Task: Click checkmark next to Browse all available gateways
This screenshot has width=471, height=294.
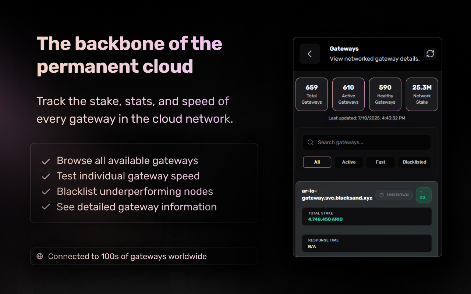Action: coord(46,161)
